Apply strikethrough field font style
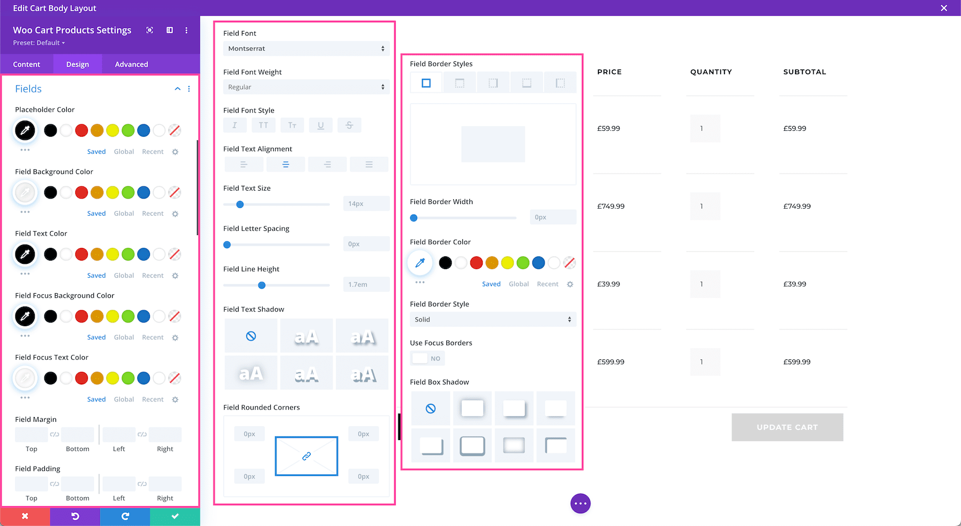The width and height of the screenshot is (961, 526). tap(349, 124)
